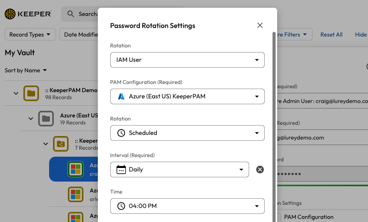
Task: Open the IAM User rotation dropdown
Action: click(187, 60)
